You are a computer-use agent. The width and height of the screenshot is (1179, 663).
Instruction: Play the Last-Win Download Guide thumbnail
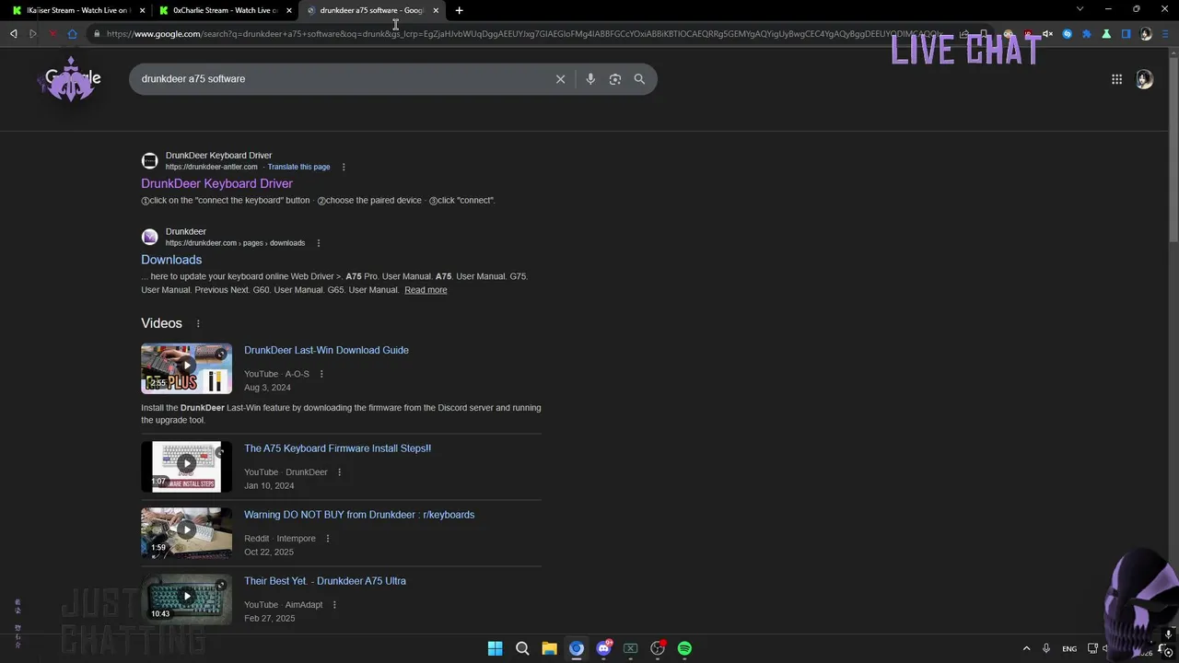[x=186, y=368]
